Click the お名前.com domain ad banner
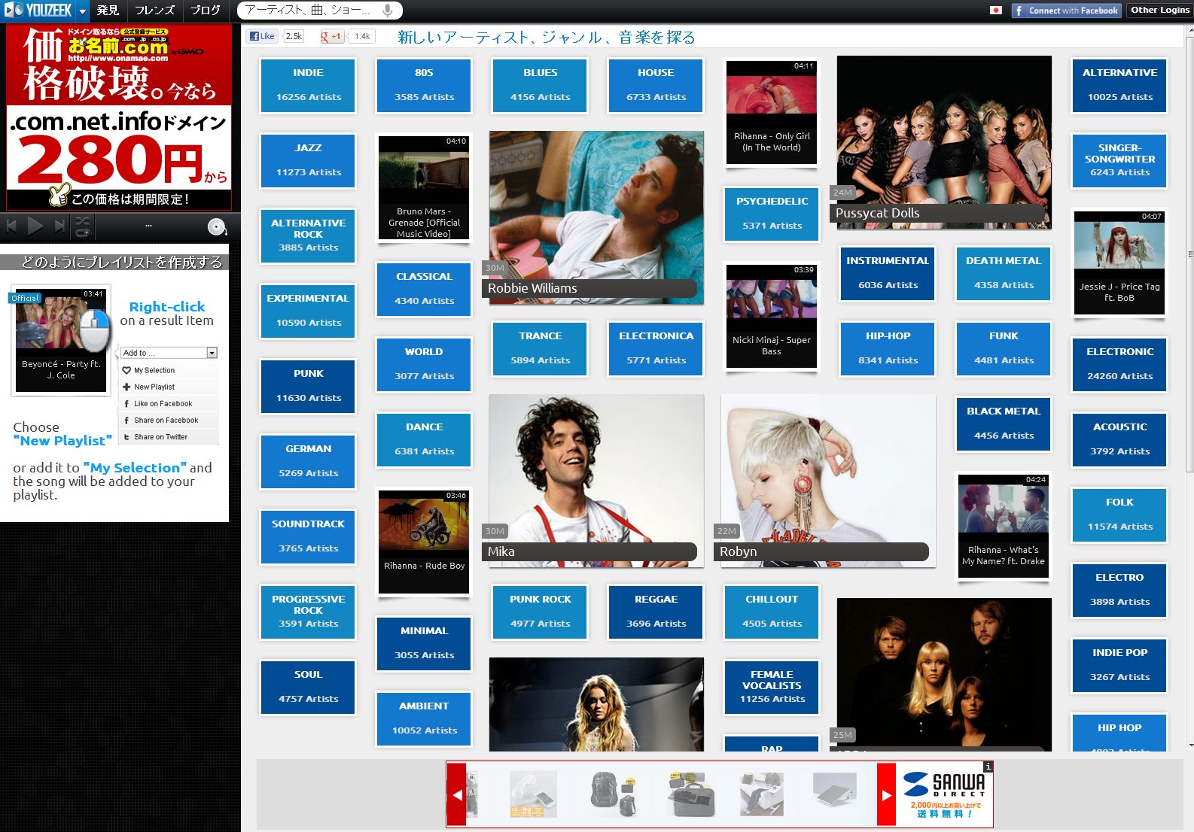The width and height of the screenshot is (1194, 832). 119,117
